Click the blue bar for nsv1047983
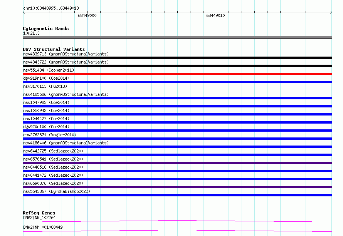Image resolution: width=343 pixels, height=236 pixels. pos(177,106)
